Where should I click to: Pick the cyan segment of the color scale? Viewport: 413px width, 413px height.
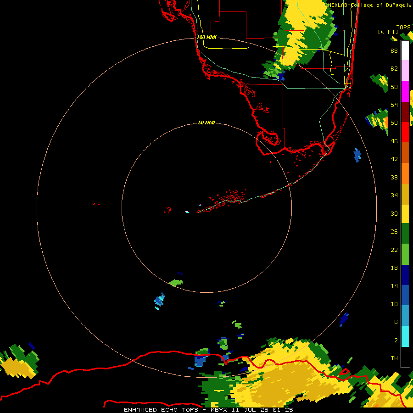pyautogui.click(x=405, y=336)
